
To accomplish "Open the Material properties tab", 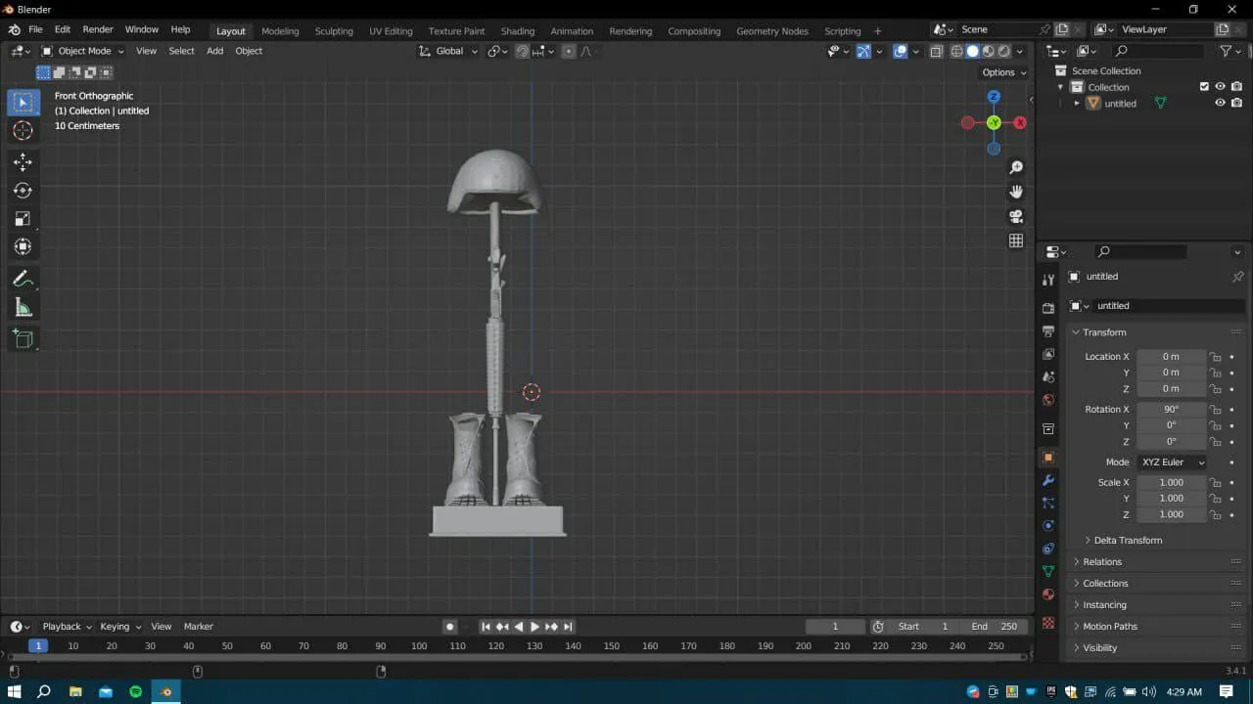I will pos(1048,594).
